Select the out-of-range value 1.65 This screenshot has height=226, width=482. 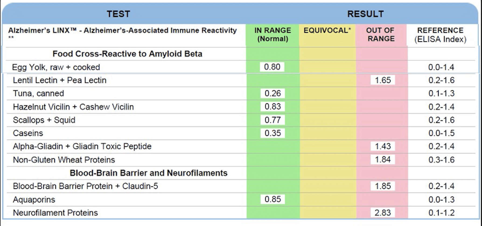(x=383, y=80)
